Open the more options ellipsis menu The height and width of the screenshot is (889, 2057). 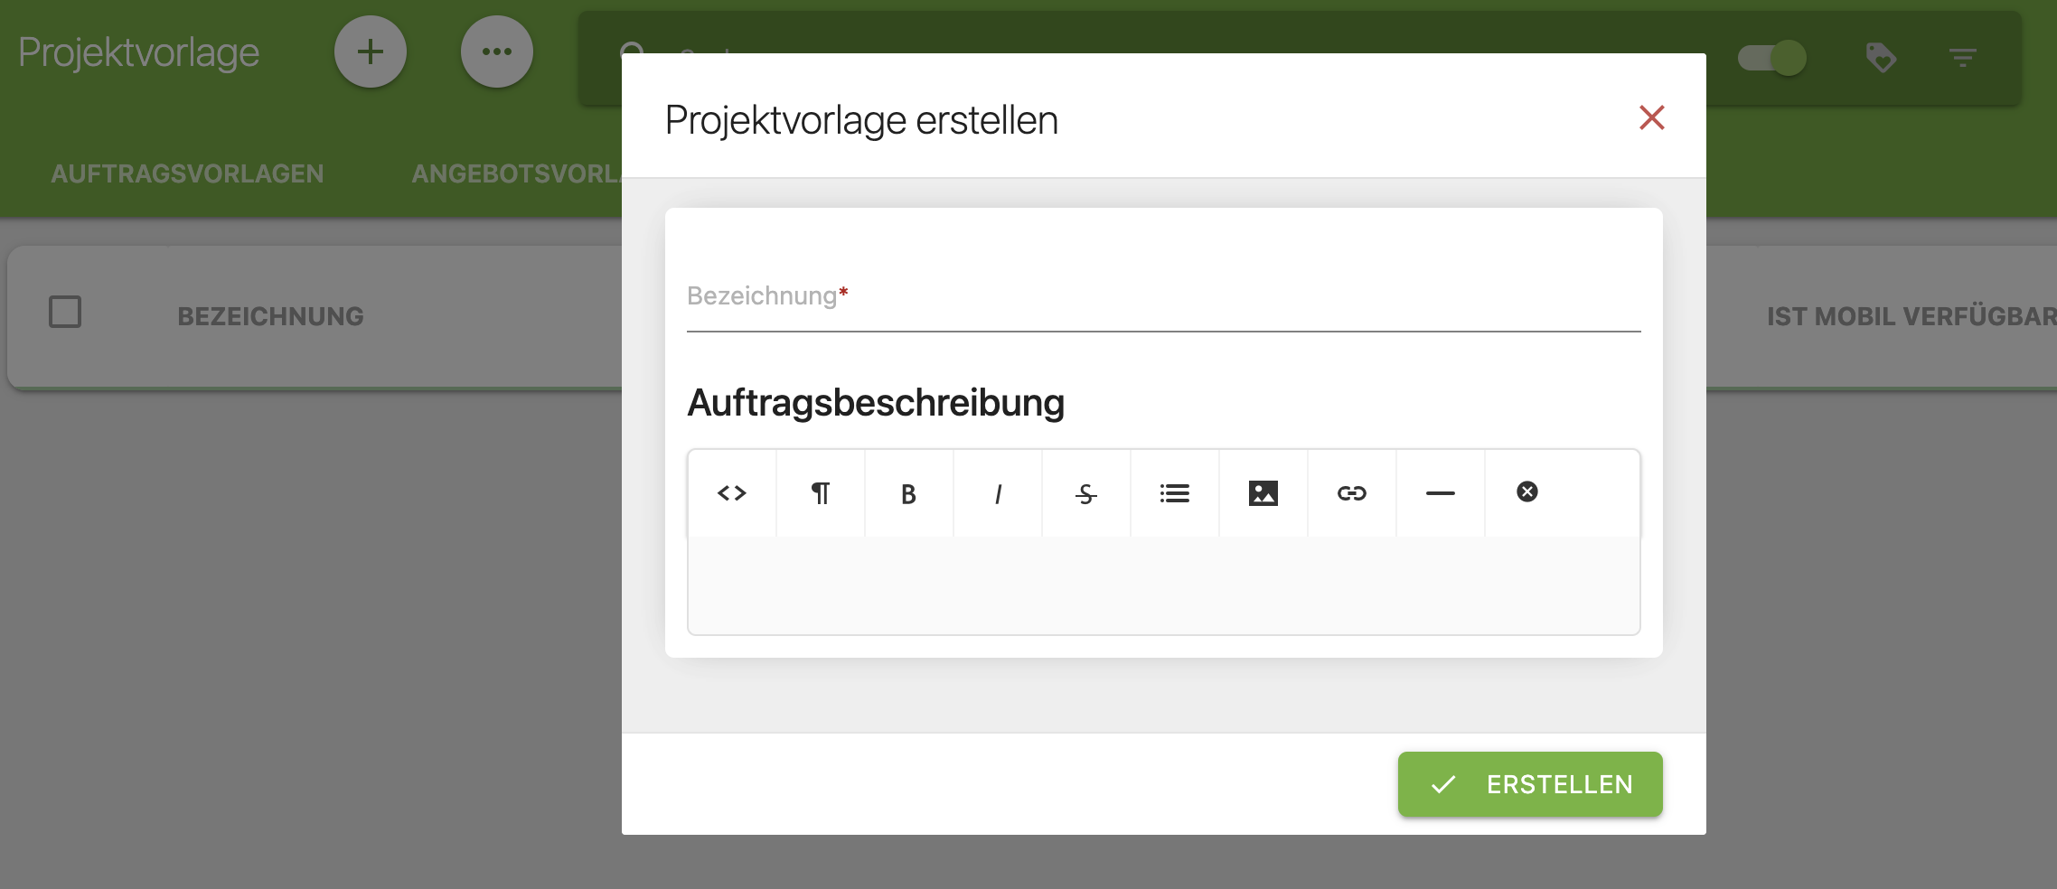pyautogui.click(x=497, y=51)
